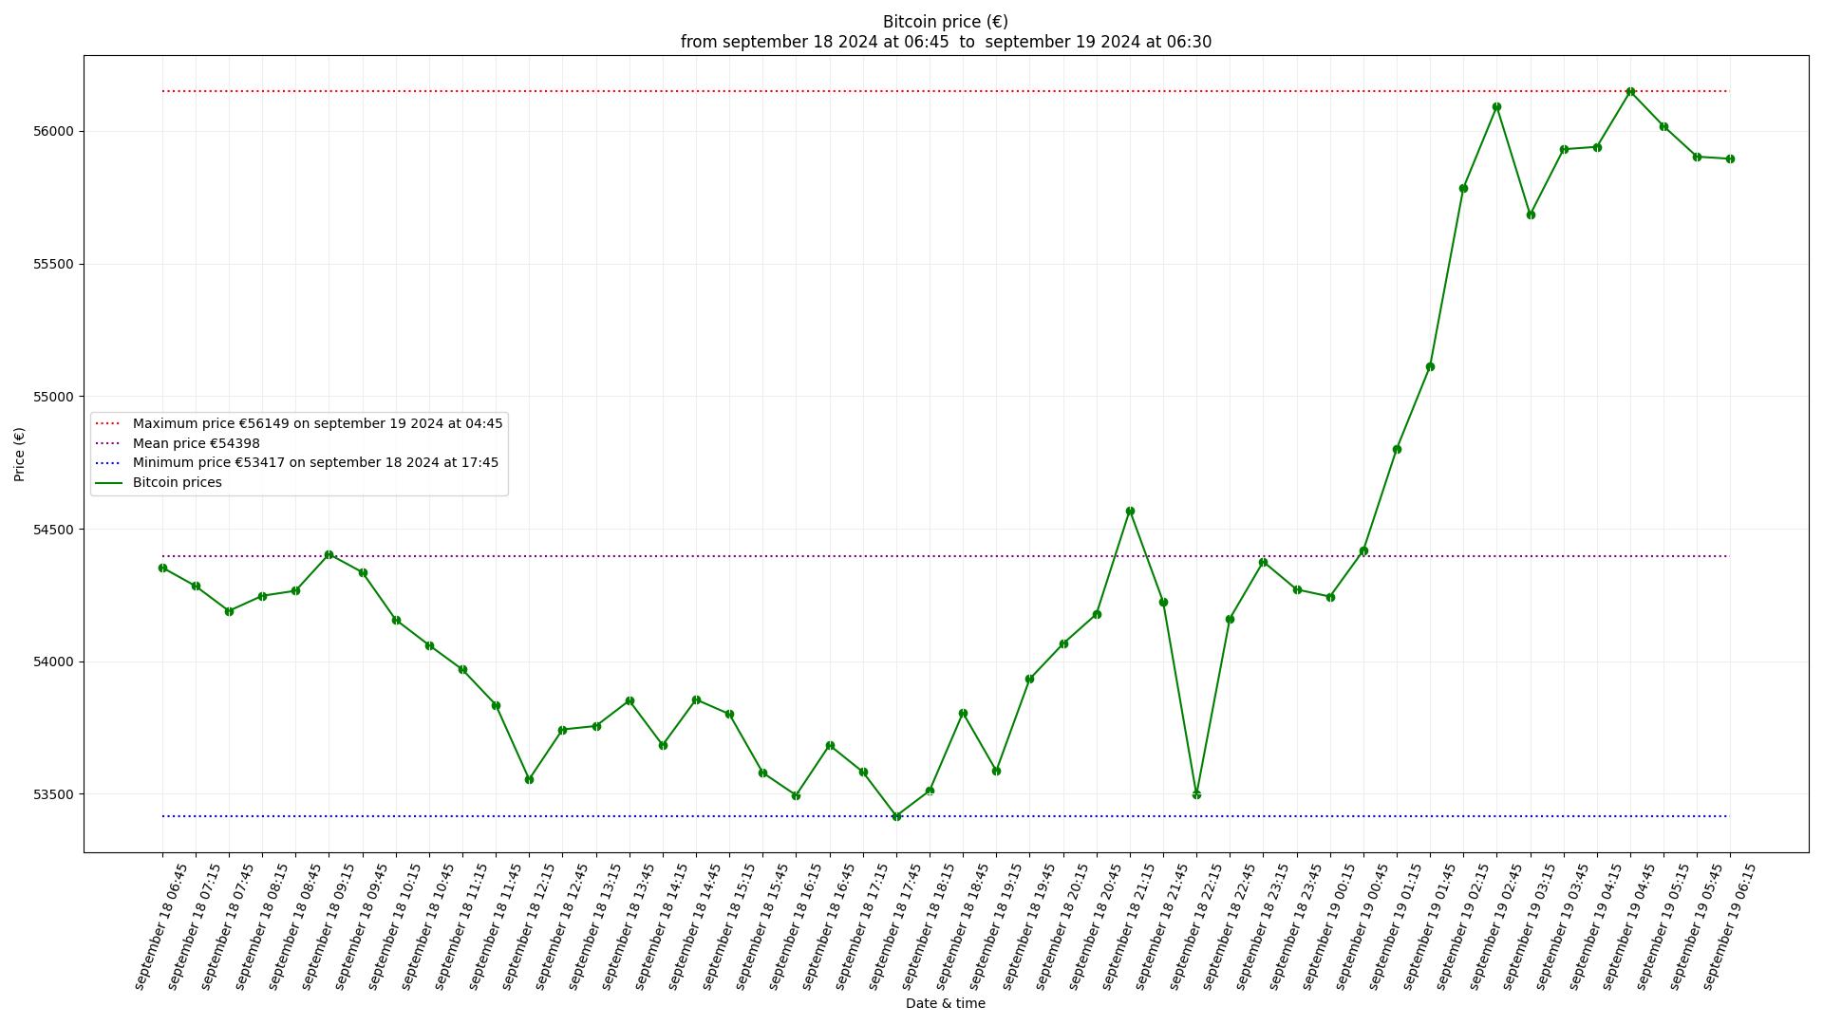
Task: Click the 56000 y-axis tick label
Action: pyautogui.click(x=53, y=132)
